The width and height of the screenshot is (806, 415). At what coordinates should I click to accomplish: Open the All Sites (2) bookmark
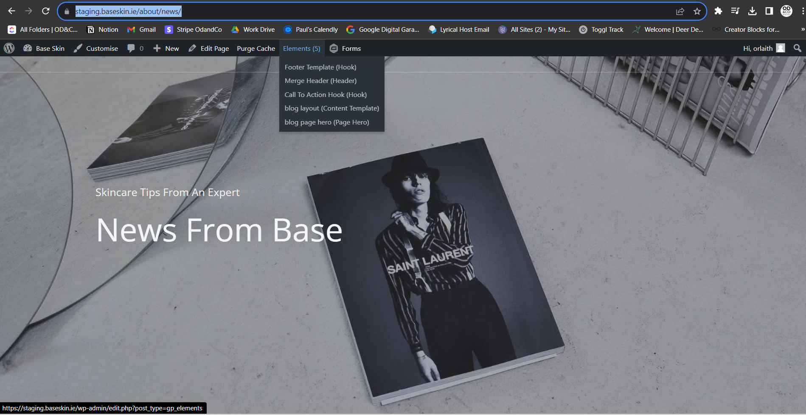pyautogui.click(x=534, y=30)
